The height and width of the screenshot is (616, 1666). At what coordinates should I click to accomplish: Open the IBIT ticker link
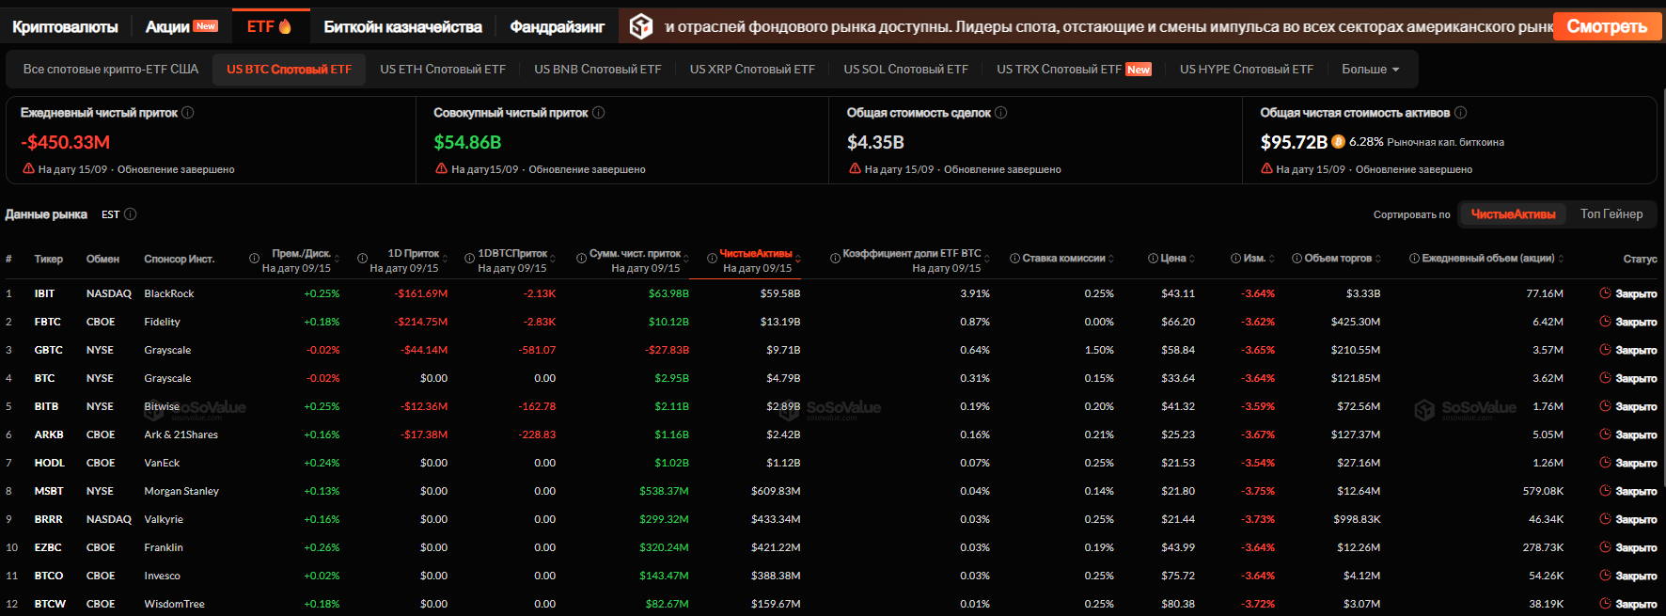click(x=44, y=293)
